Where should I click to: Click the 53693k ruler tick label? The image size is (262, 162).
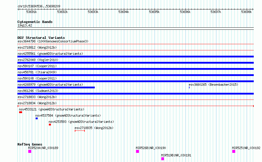click(93, 12)
